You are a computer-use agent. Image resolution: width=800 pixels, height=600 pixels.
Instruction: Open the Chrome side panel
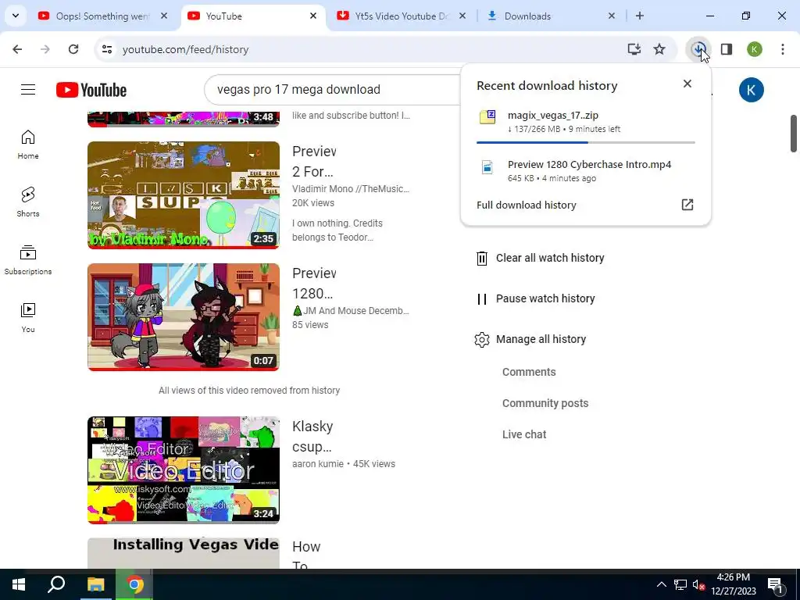point(727,49)
